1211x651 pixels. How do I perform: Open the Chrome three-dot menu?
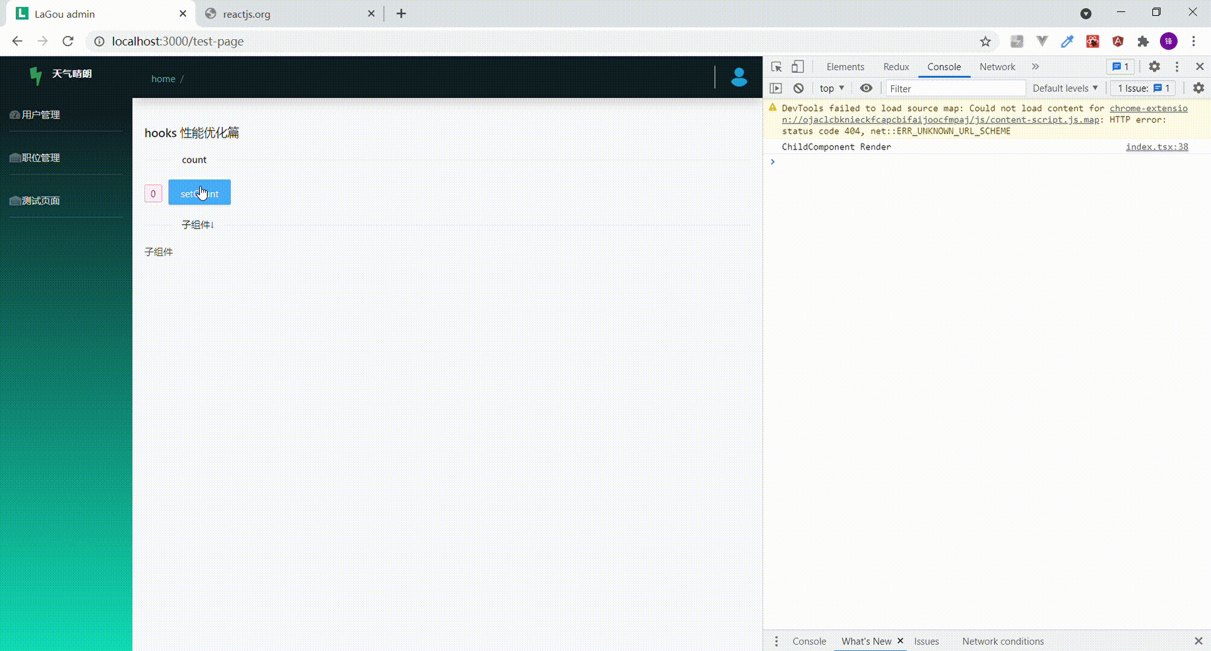(x=1193, y=42)
